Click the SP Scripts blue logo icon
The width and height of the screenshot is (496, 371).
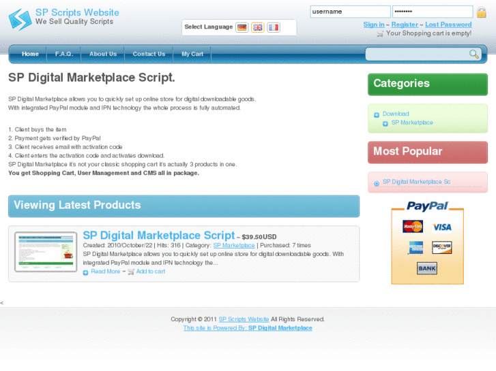[20, 19]
